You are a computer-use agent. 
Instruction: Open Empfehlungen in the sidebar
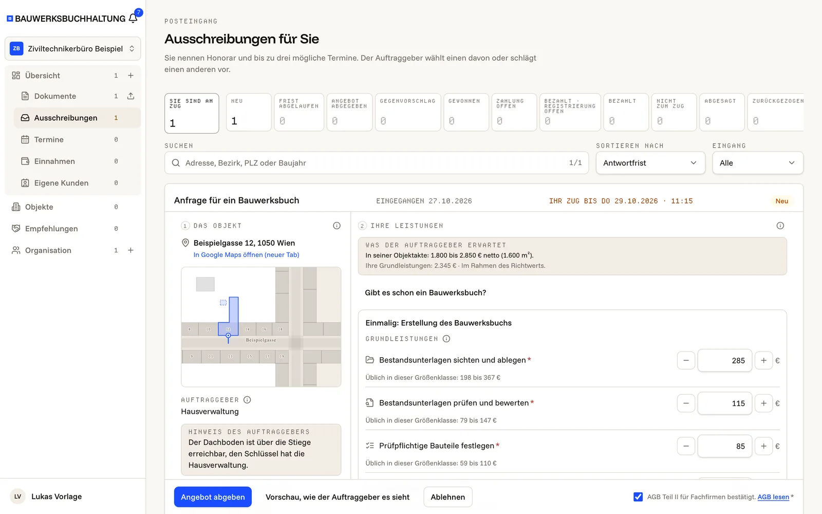tap(73, 229)
